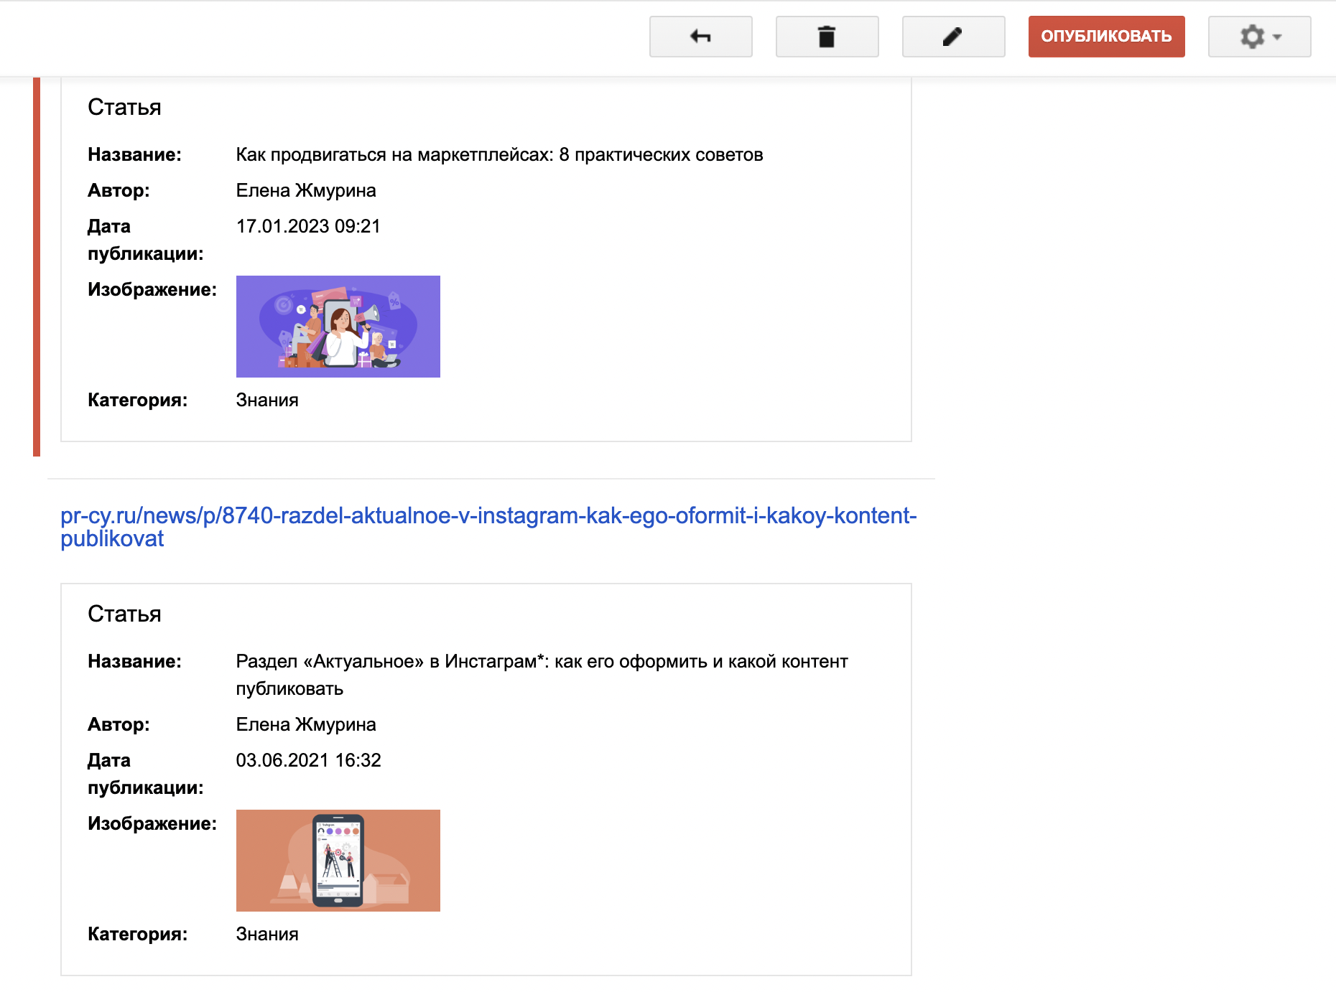
Task: Click the Статья heading of the marketplace card
Action: click(x=124, y=108)
